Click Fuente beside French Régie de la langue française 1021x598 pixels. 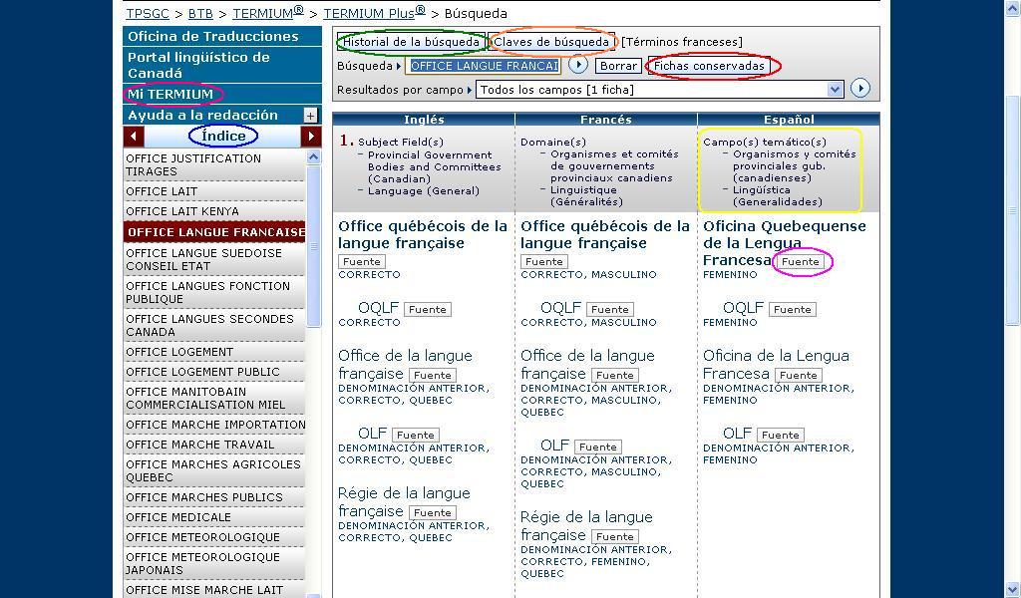(x=615, y=537)
